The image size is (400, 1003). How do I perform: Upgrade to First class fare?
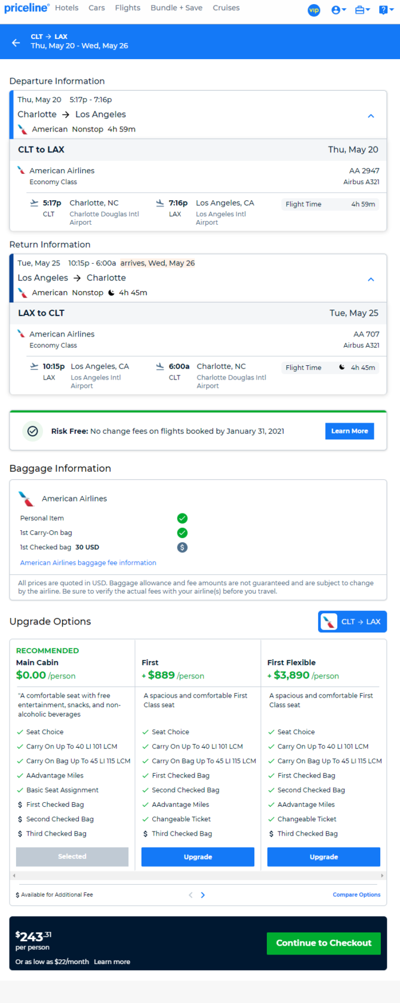(x=198, y=857)
